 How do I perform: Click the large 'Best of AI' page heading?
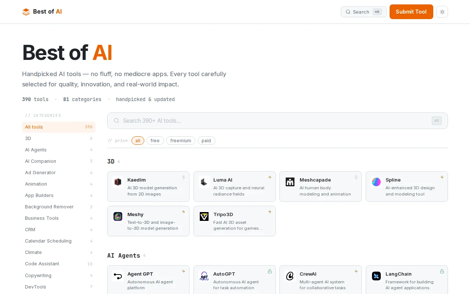coord(67,53)
